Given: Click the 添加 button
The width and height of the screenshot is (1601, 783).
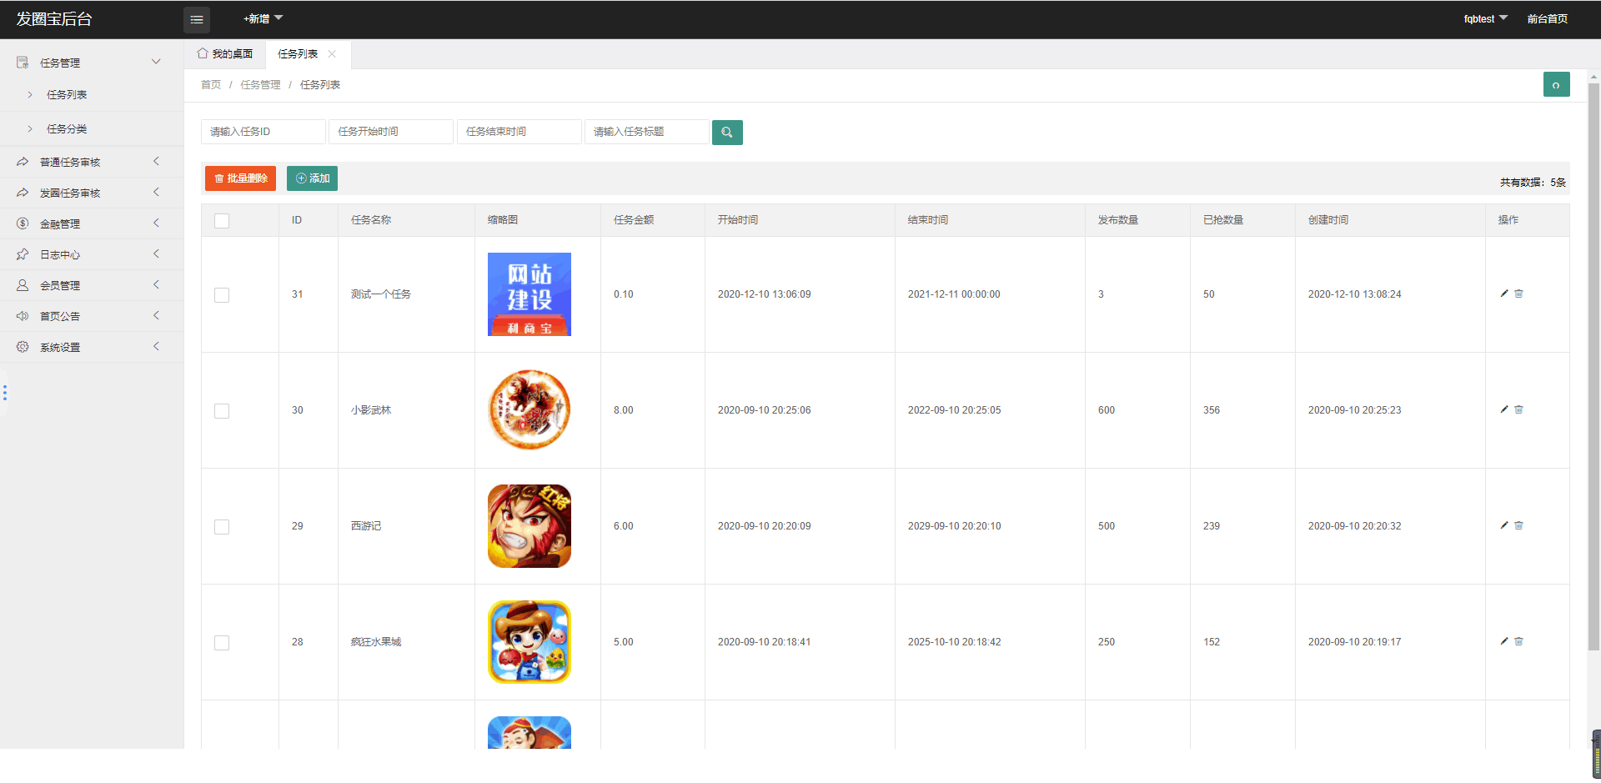Looking at the screenshot, I should click(312, 178).
